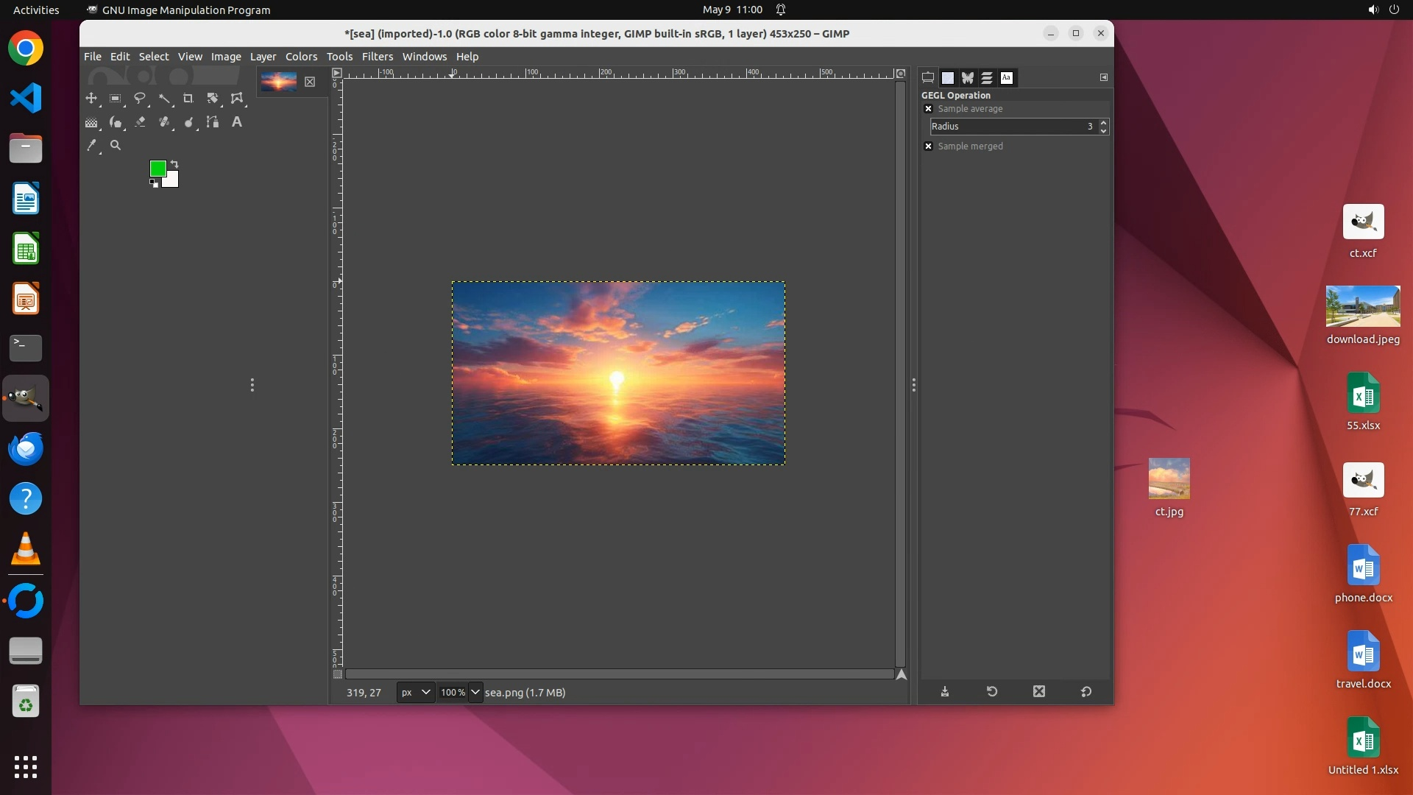
Task: Open the px unit dropdown
Action: (x=416, y=693)
